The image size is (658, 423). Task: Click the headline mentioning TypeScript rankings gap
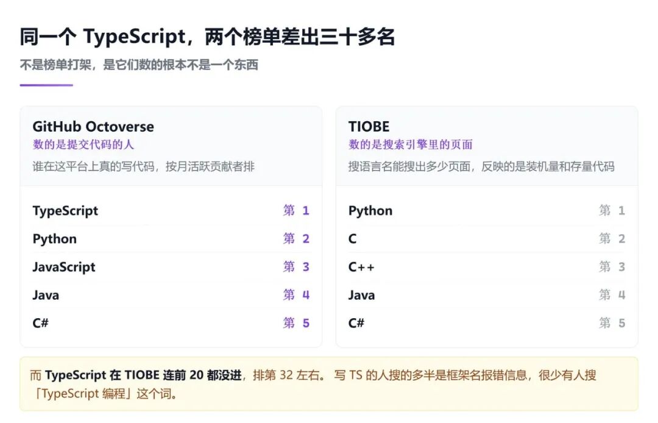point(207,37)
